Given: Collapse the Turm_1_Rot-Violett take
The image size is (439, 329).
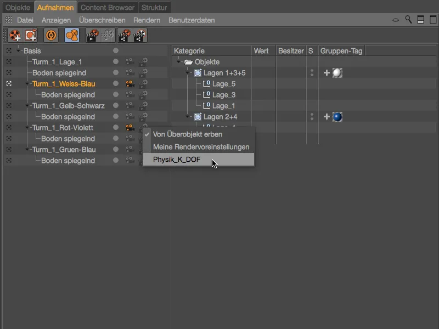Looking at the screenshot, I should [x=27, y=128].
